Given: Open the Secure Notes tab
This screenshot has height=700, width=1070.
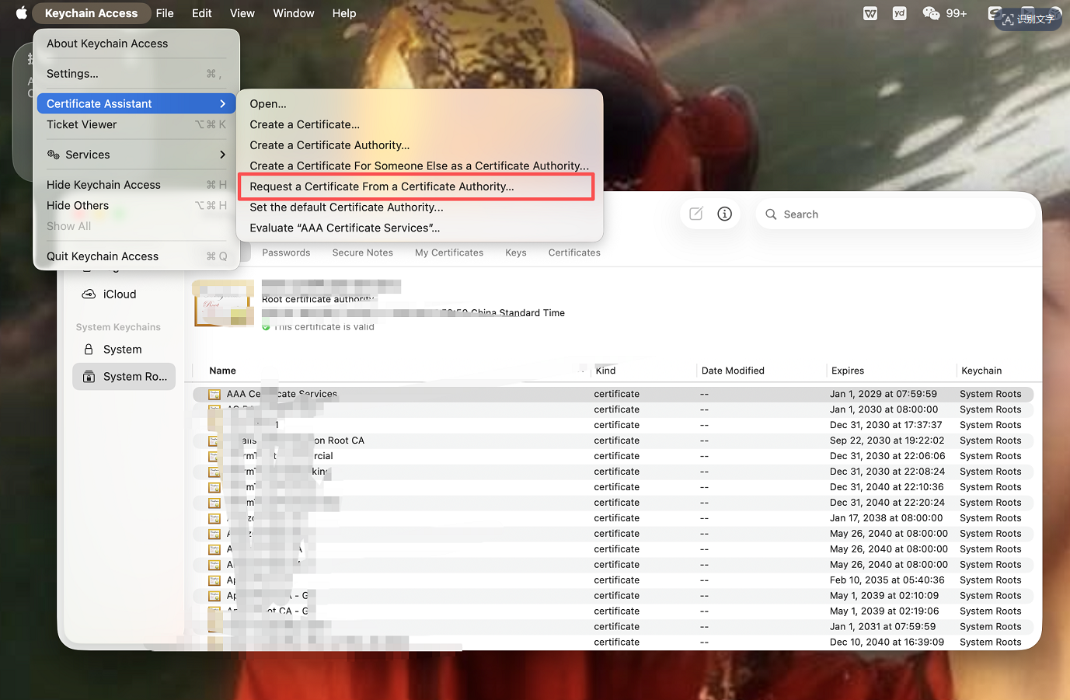Looking at the screenshot, I should click(362, 252).
